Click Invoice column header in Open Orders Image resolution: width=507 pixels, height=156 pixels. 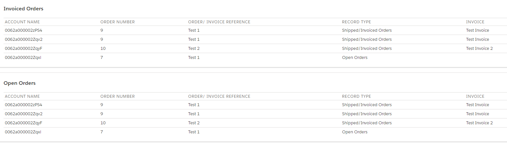pyautogui.click(x=475, y=96)
